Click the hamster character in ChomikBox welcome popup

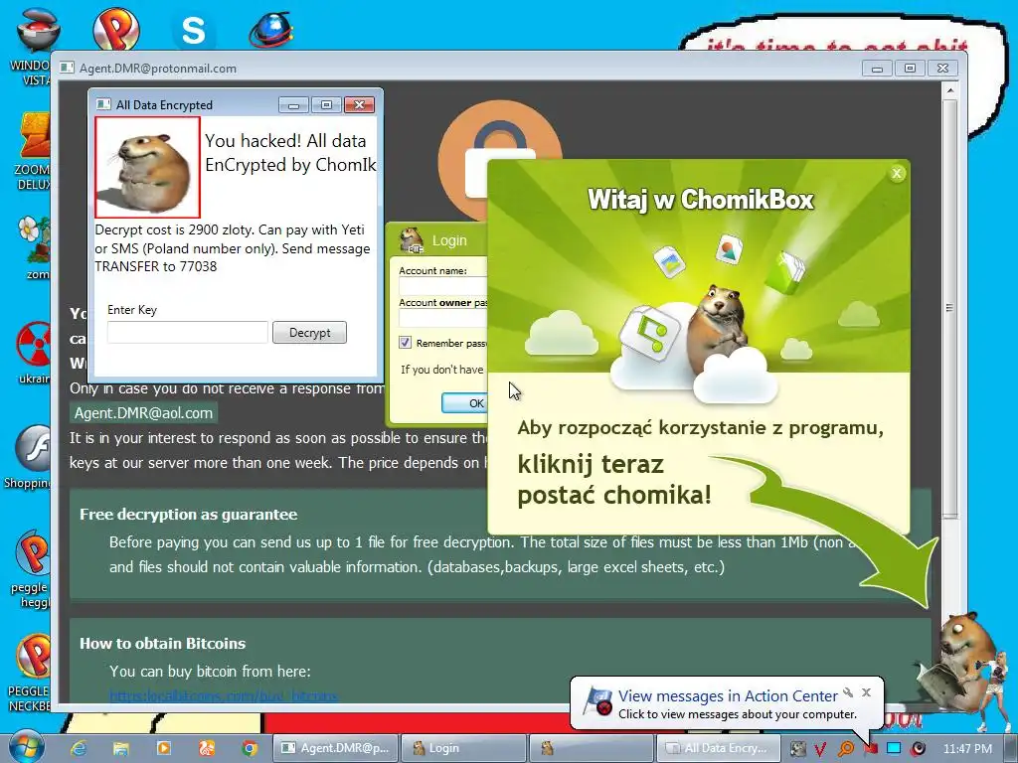(718, 328)
